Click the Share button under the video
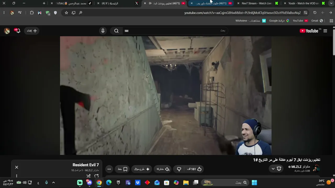This screenshot has height=188, width=335. pos(163,169)
